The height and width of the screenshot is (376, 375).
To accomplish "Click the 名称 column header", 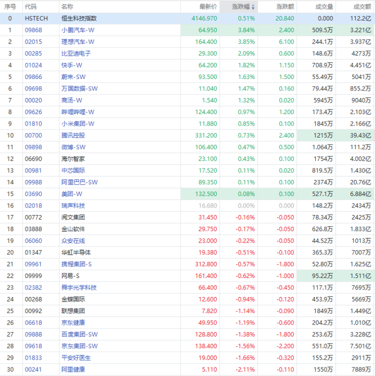I will tap(67, 7).
